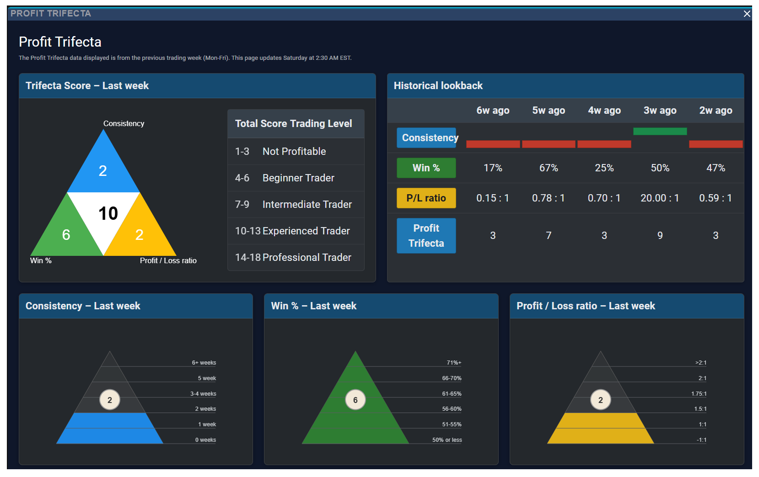This screenshot has width=759, height=477.
Task: Click the blue Consistency triangle showing 2
Action: pos(103,168)
